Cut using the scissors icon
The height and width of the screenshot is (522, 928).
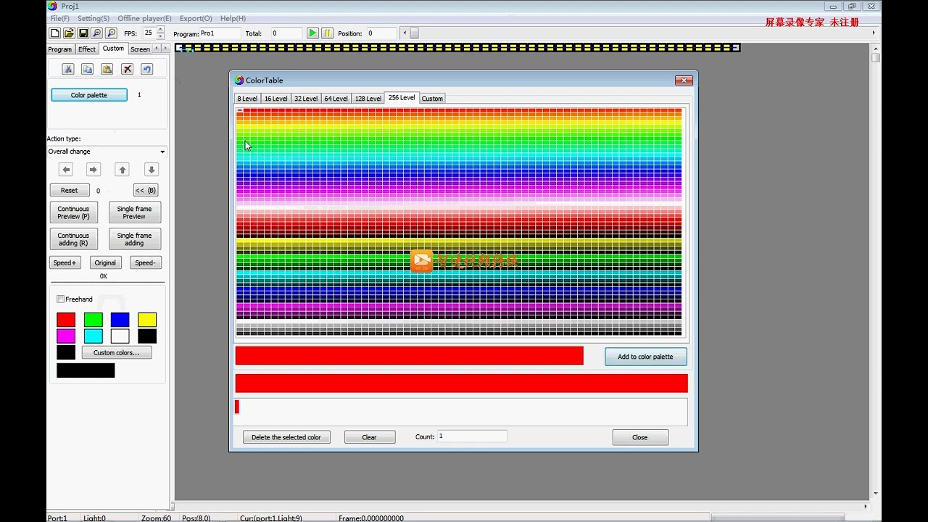pyautogui.click(x=68, y=69)
